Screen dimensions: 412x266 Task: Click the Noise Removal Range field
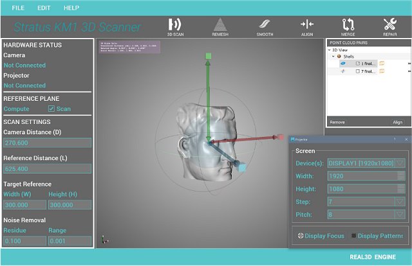70,241
